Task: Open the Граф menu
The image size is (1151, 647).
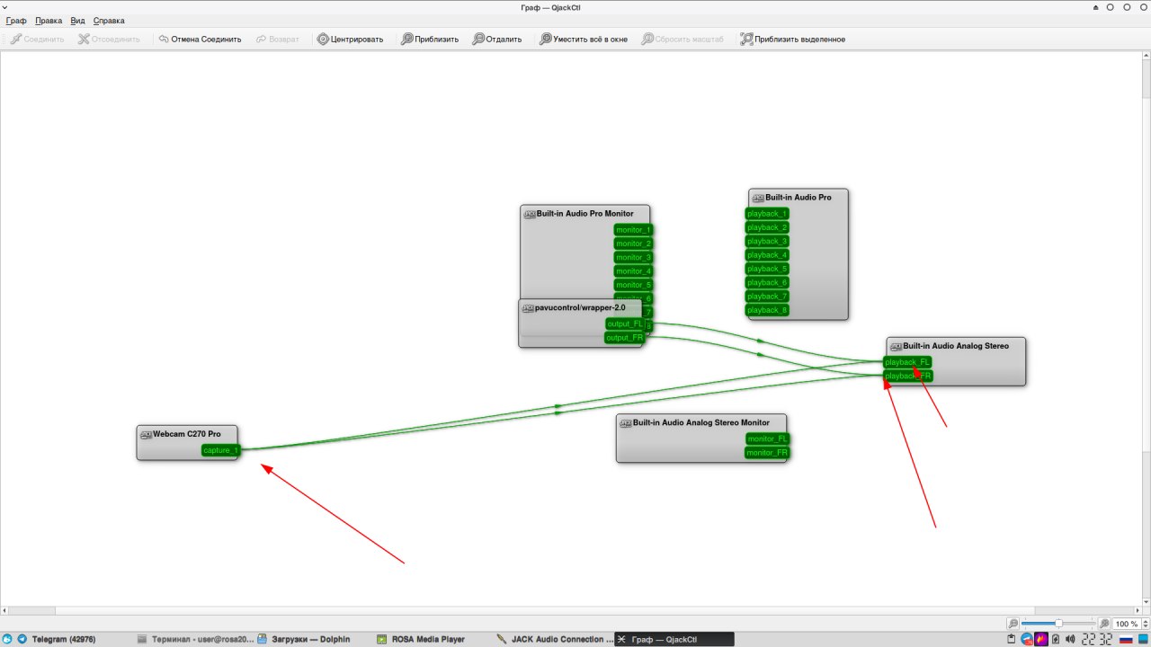Action: [16, 21]
